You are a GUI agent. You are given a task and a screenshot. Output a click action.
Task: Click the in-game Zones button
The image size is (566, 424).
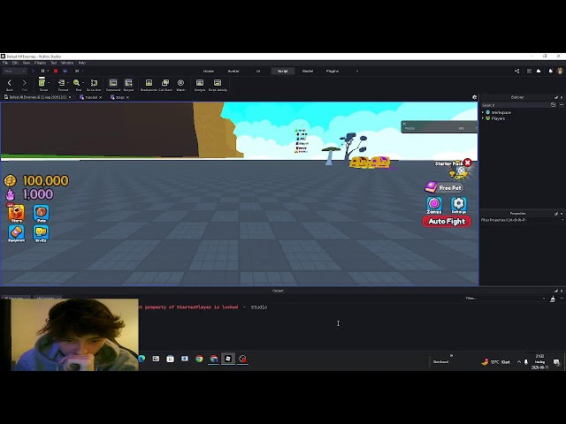[434, 205]
